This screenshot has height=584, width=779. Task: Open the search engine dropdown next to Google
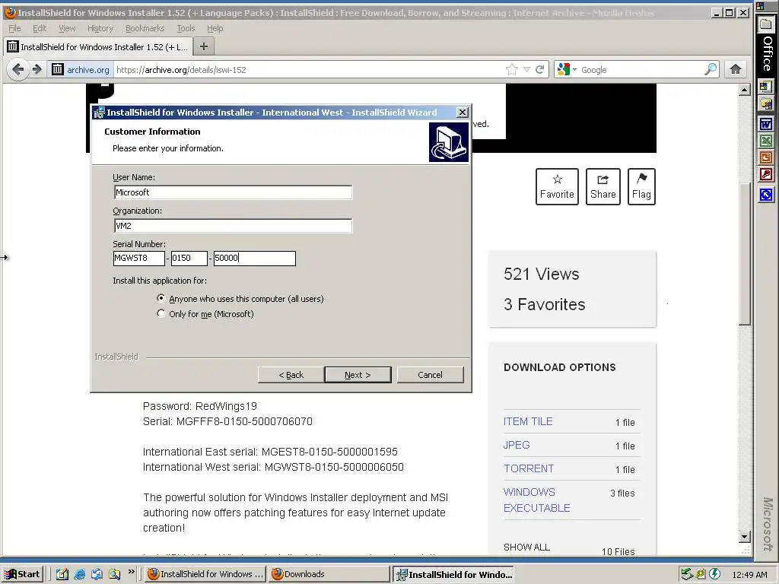pyautogui.click(x=575, y=69)
